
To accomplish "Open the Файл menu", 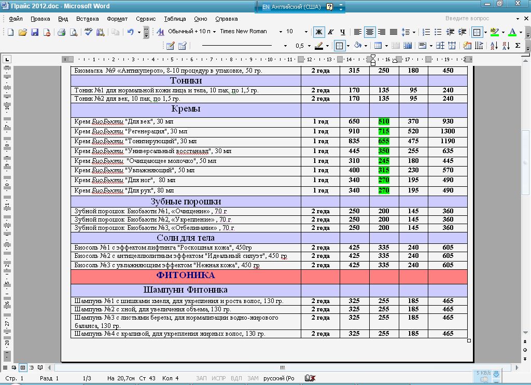I will [16, 19].
